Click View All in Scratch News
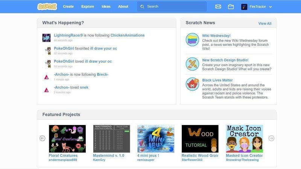 (265, 23)
